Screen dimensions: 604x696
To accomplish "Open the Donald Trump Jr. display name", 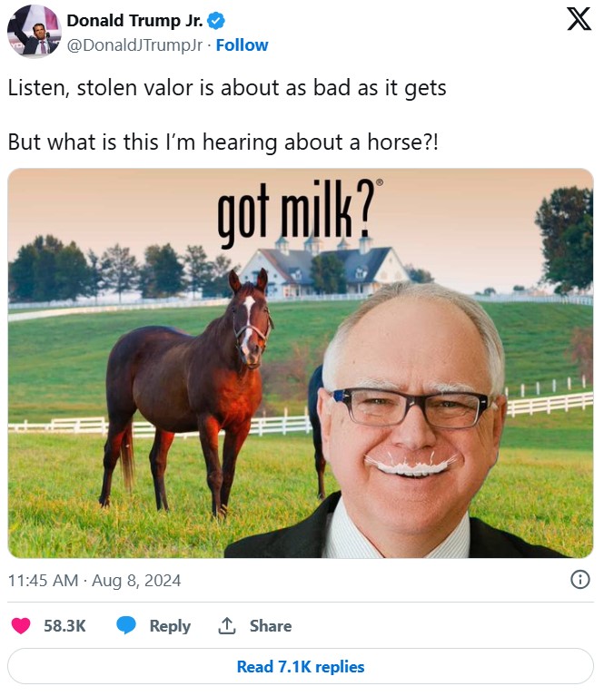I will point(135,21).
